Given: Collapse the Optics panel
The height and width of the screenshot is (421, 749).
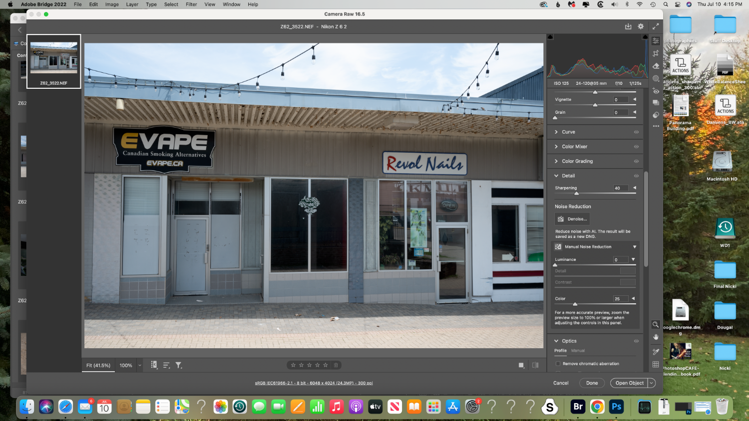Looking at the screenshot, I should pos(556,341).
